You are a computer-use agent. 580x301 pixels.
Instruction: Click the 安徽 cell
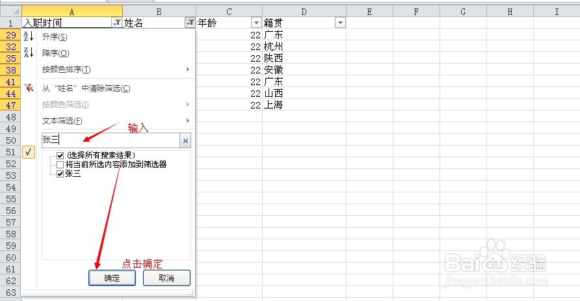pyautogui.click(x=304, y=70)
